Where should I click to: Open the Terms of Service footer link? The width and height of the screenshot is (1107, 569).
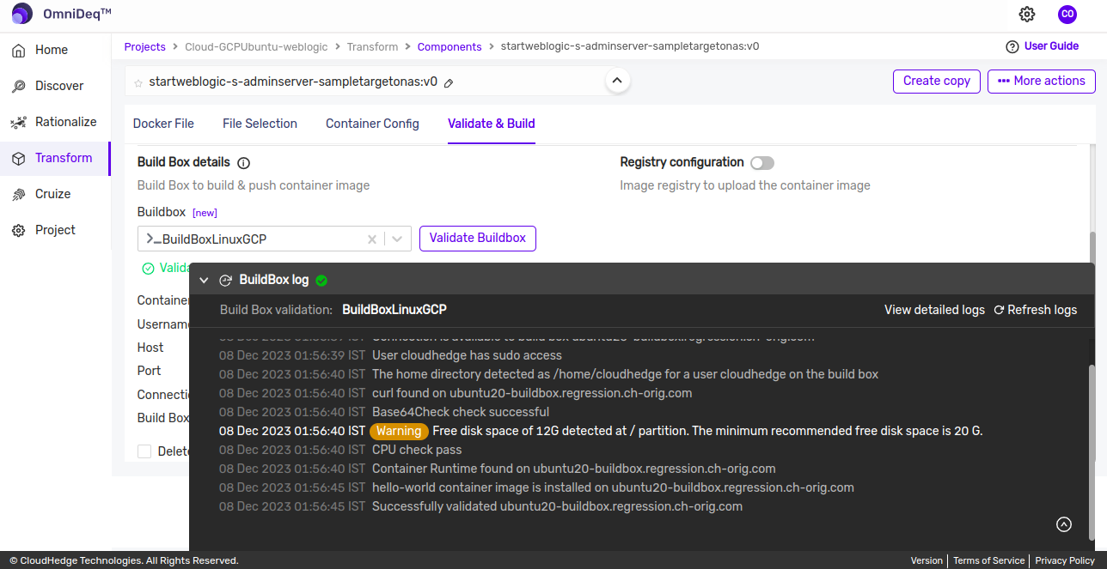[988, 560]
